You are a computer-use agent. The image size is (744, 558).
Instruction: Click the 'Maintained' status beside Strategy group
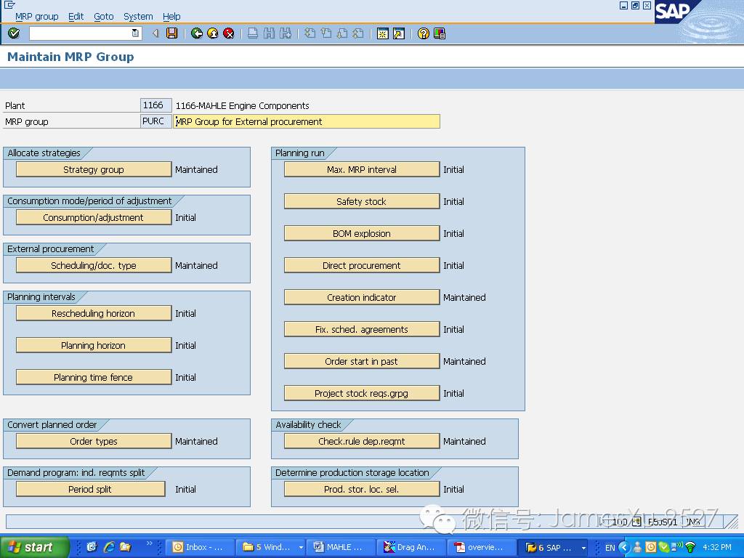(x=196, y=169)
